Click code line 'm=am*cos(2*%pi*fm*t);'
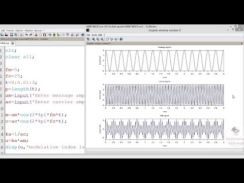Viewport: 244px width, 183px height. coord(36,115)
